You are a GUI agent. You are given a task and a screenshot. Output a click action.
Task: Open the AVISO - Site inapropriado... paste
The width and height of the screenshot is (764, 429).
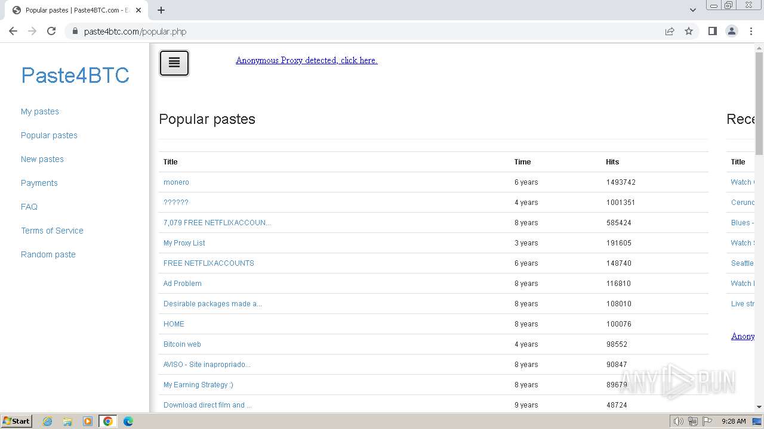pyautogui.click(x=207, y=365)
